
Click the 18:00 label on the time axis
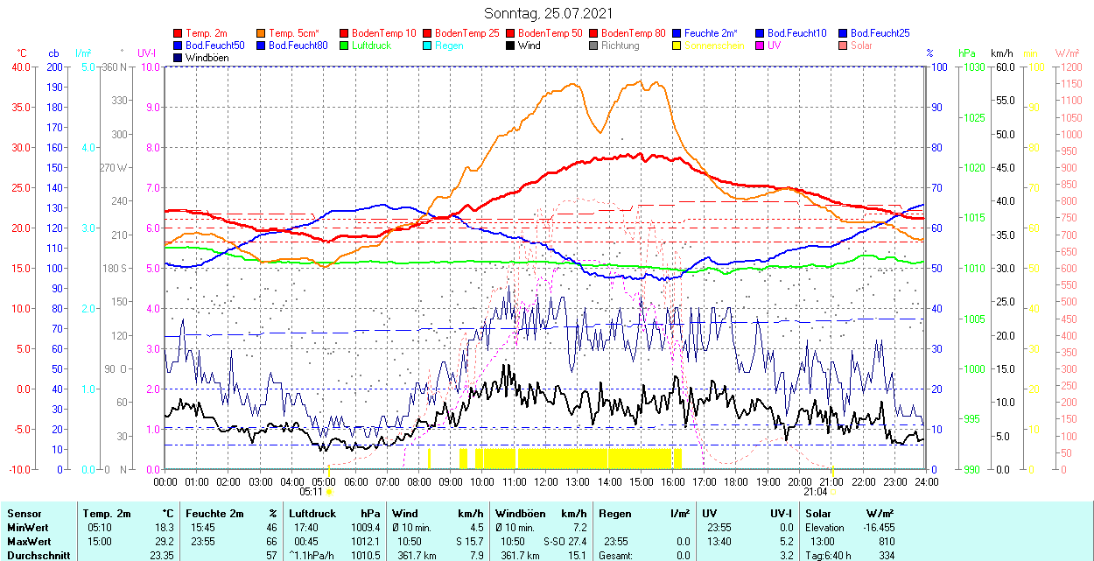[736, 481]
